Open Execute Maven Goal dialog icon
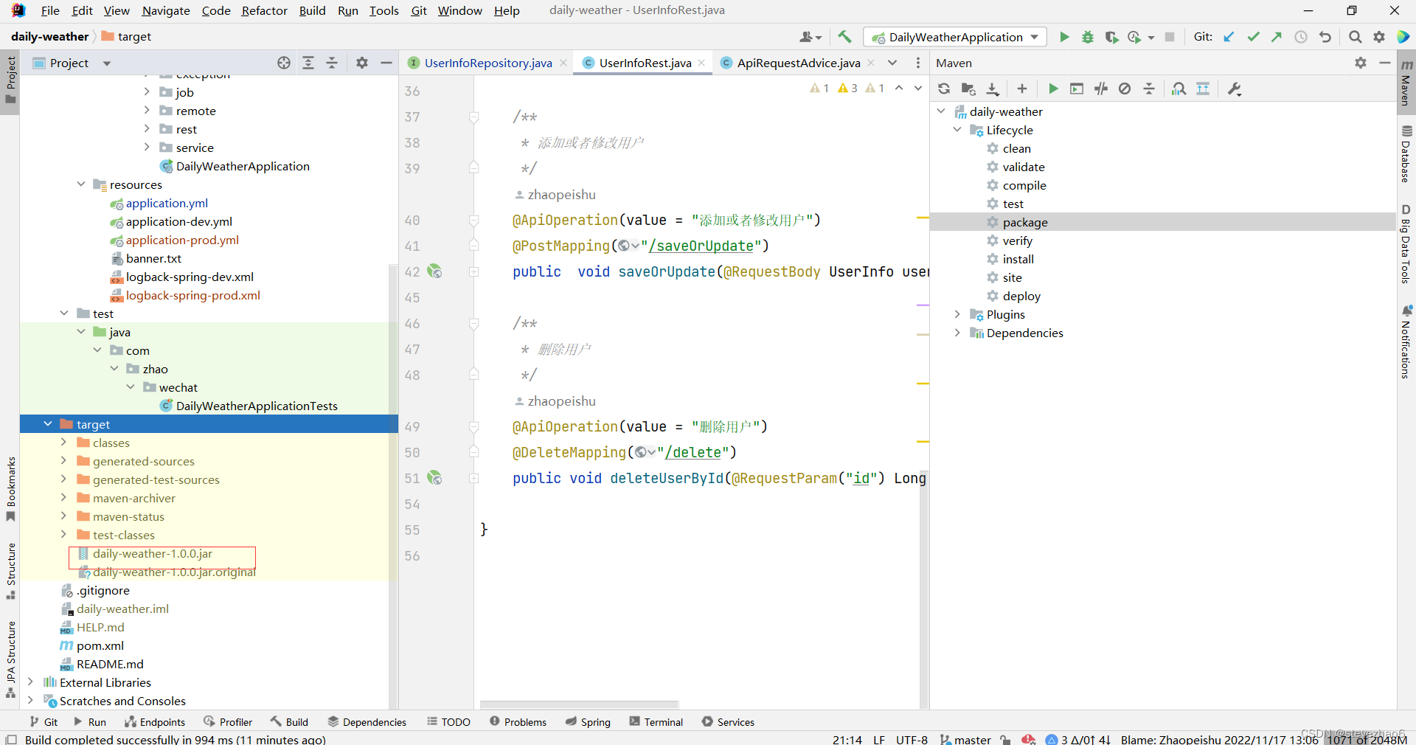 1077,89
